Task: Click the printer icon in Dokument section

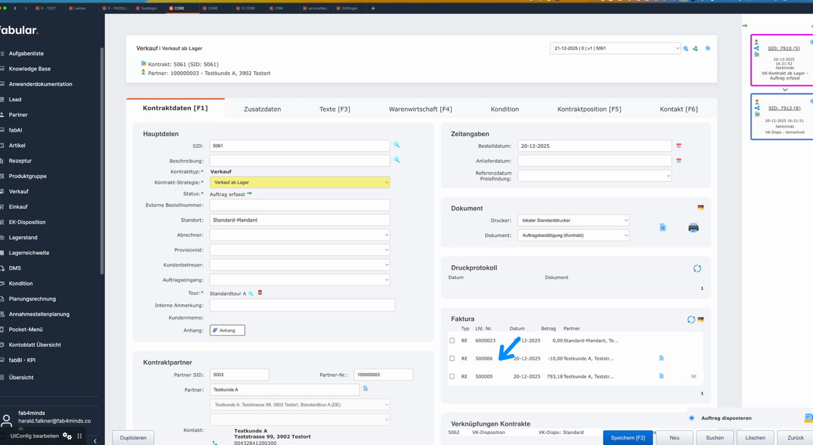Action: coord(693,228)
